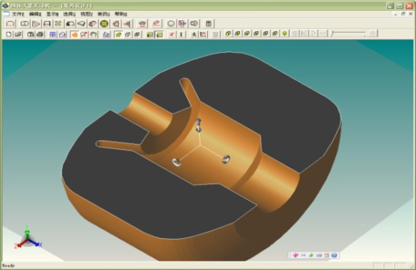The height and width of the screenshot is (270, 416).
Task: Click the green four-leaf pattern icon
Action: [58, 24]
